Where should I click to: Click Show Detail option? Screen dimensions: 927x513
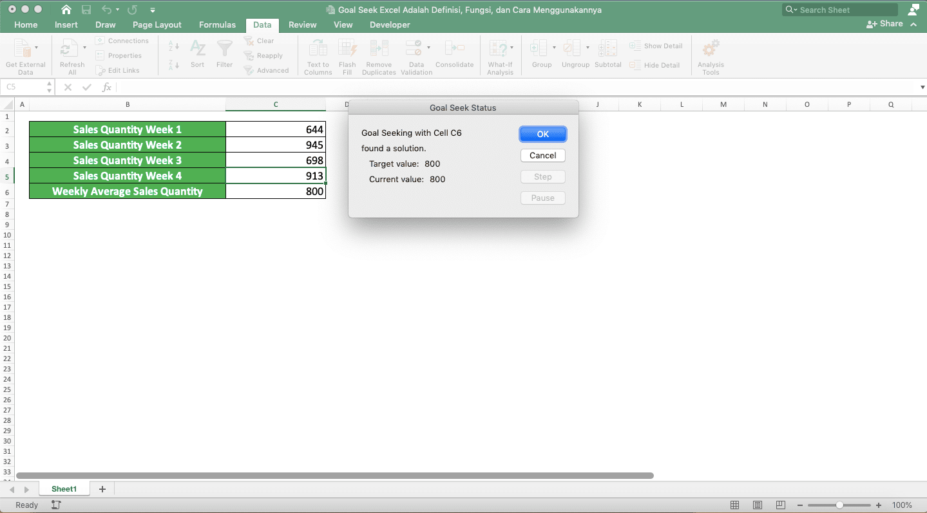pyautogui.click(x=656, y=46)
